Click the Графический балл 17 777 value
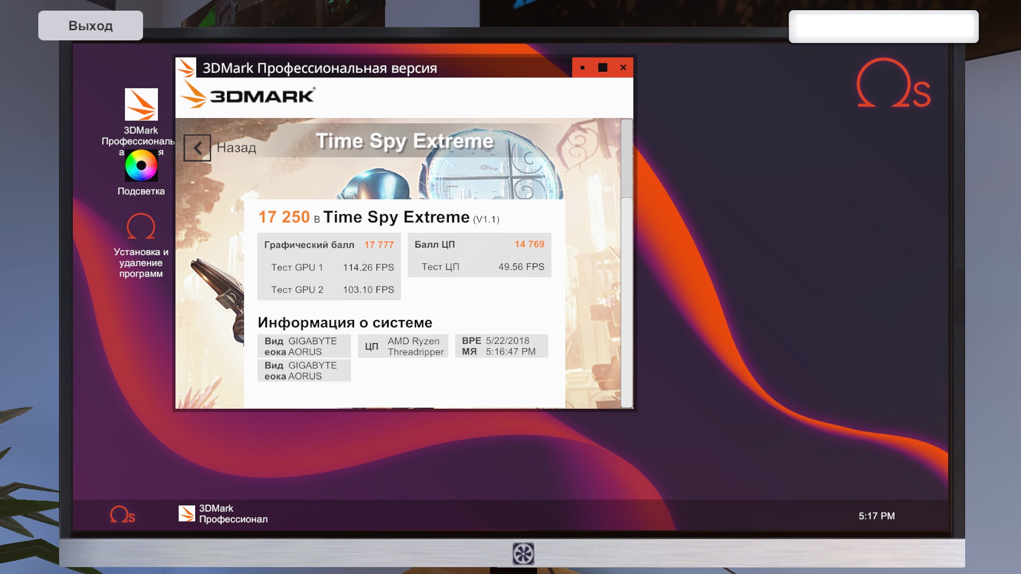 point(379,244)
